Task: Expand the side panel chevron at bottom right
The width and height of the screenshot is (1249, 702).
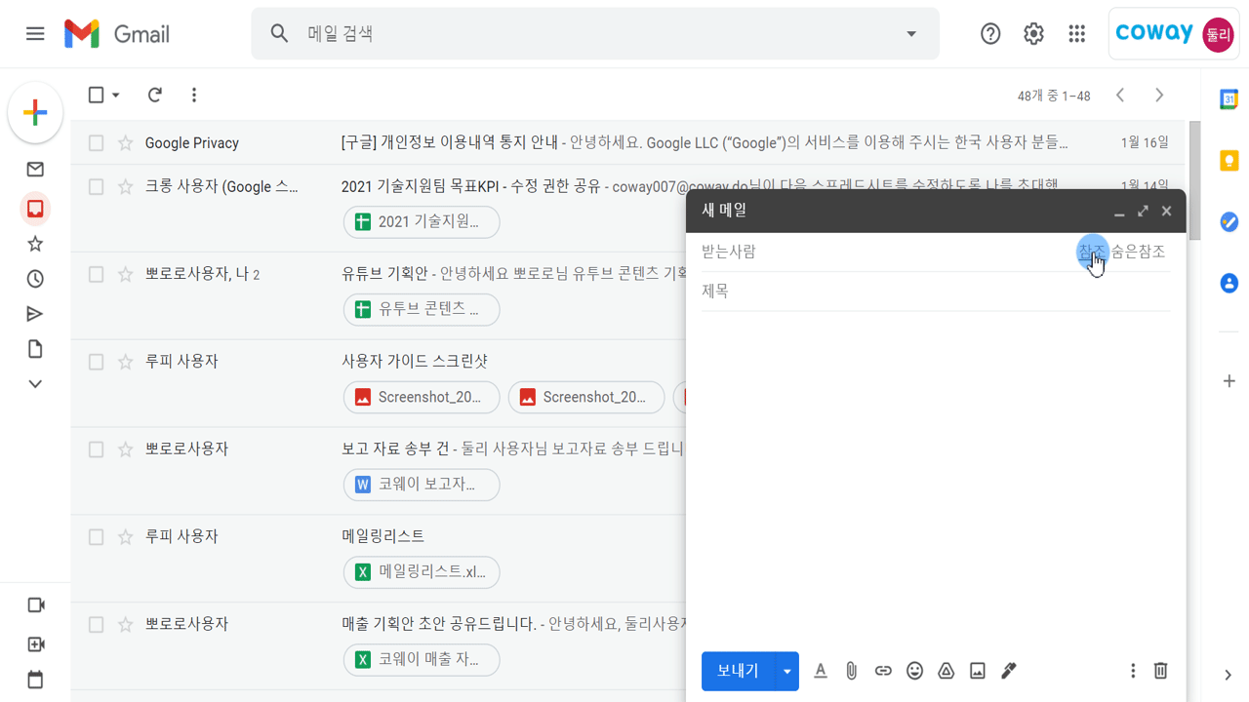Action: [x=1229, y=675]
